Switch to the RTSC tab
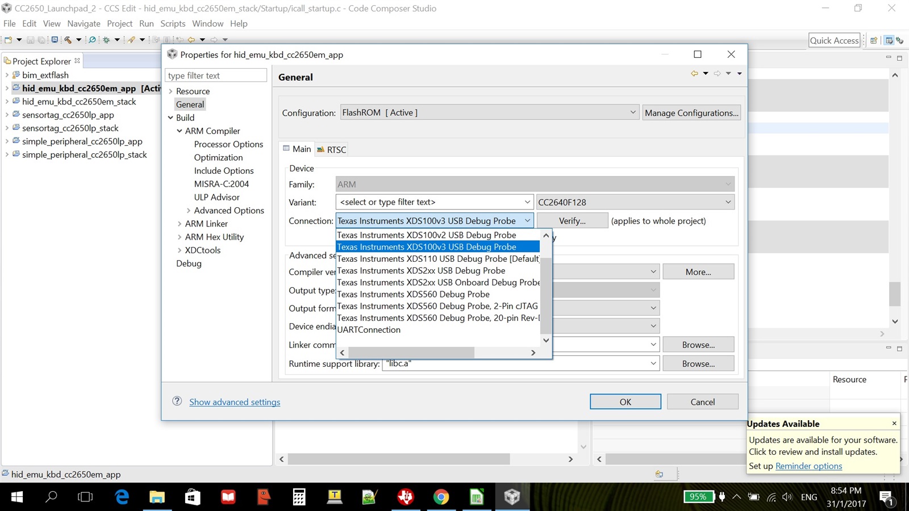The height and width of the screenshot is (511, 909). click(x=332, y=149)
